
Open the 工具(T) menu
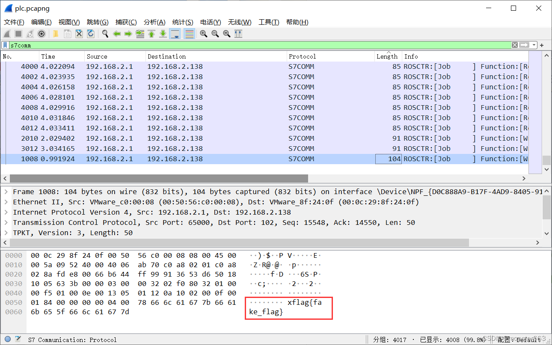click(x=269, y=22)
